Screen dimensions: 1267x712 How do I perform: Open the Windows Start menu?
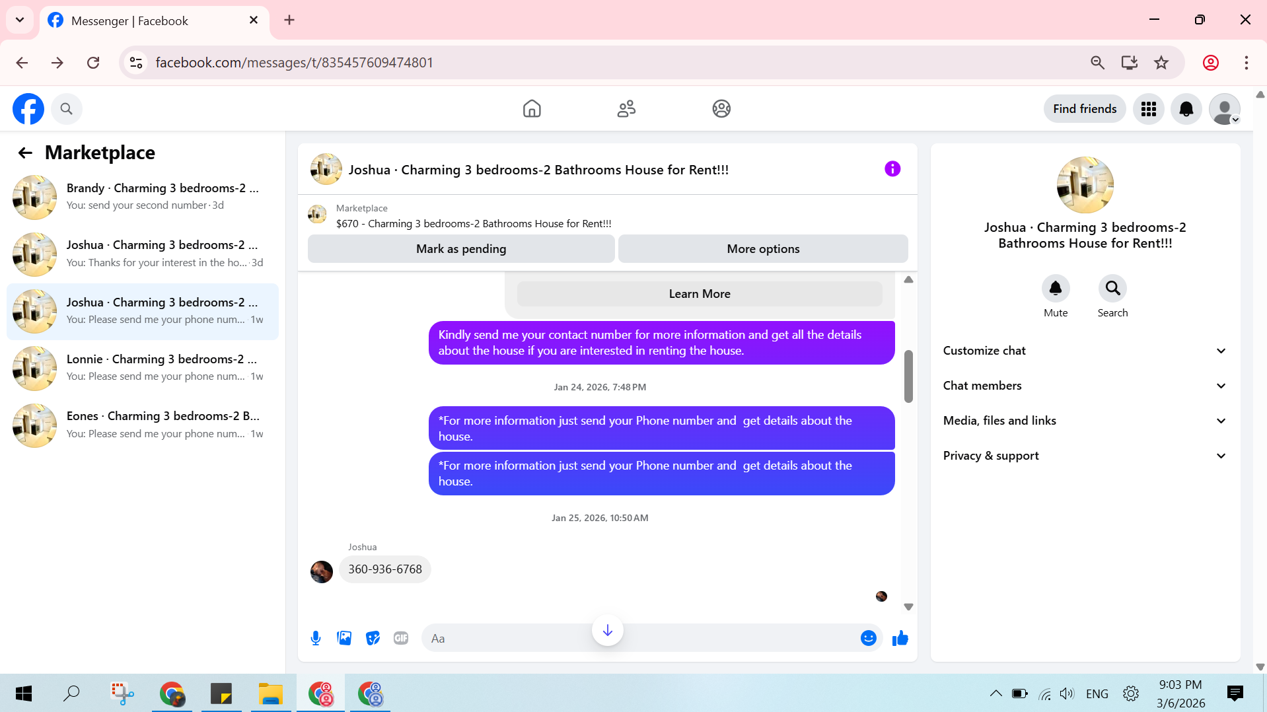click(x=24, y=694)
